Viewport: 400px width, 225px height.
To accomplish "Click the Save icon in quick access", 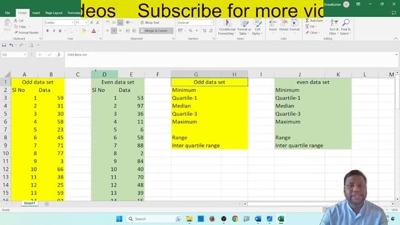I will click(x=4, y=45).
